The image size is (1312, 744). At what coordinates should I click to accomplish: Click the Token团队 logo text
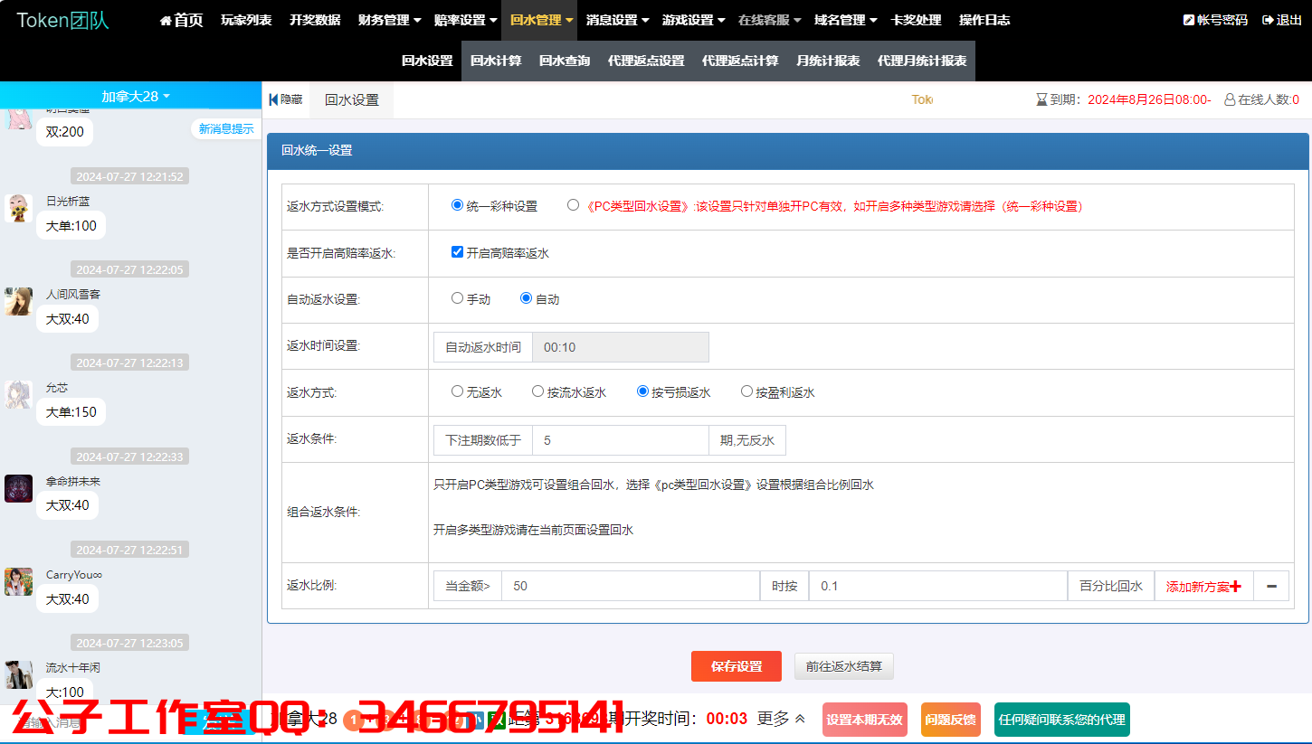(62, 20)
